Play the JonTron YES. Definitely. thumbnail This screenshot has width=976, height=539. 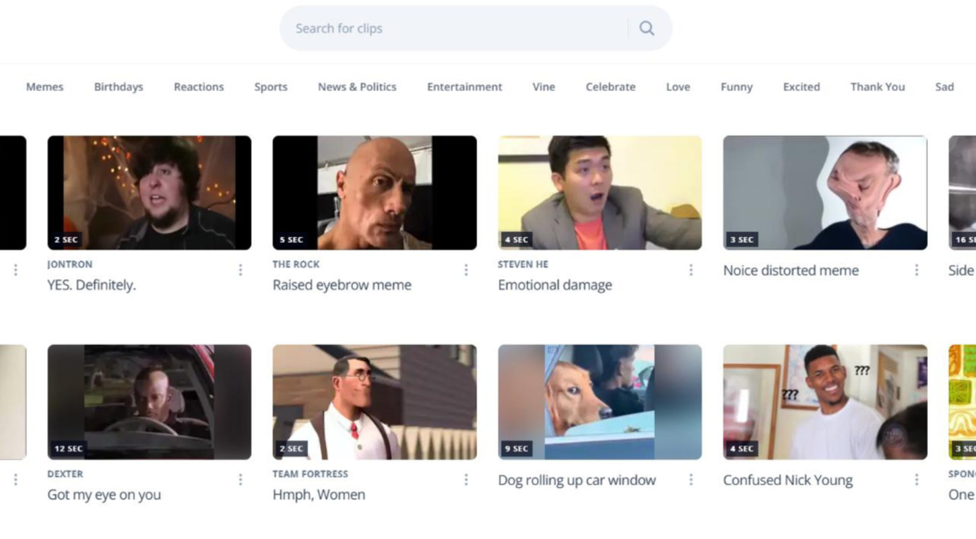[150, 193]
